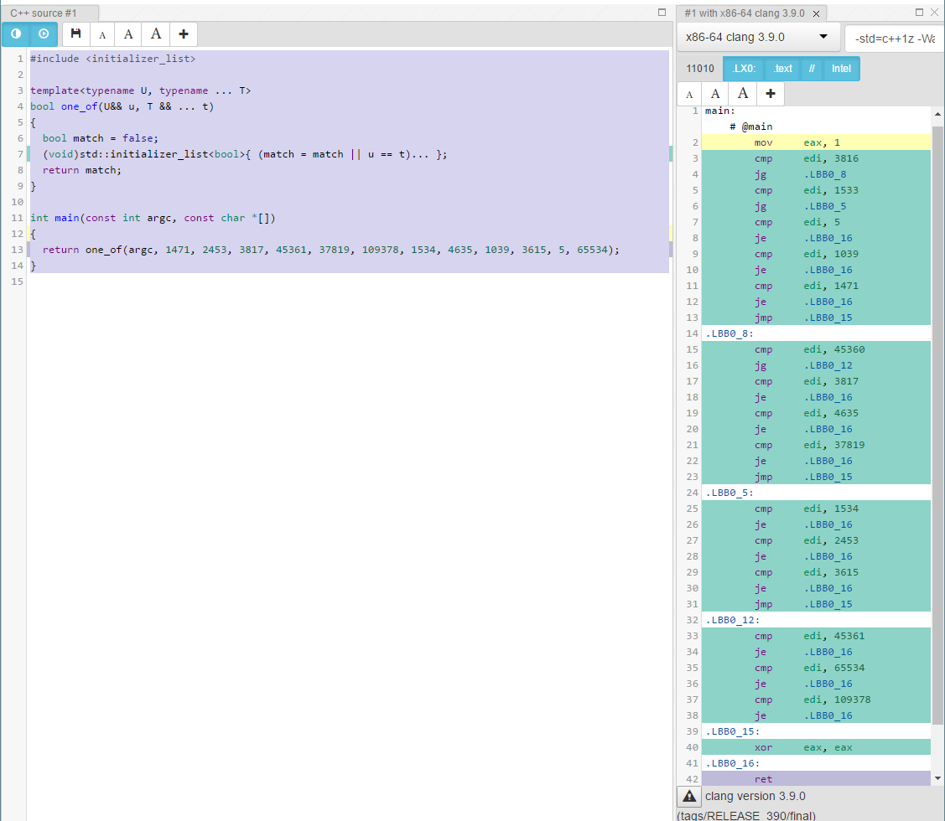The width and height of the screenshot is (945, 821).
Task: Toggle the .text directives filter
Action: [782, 69]
